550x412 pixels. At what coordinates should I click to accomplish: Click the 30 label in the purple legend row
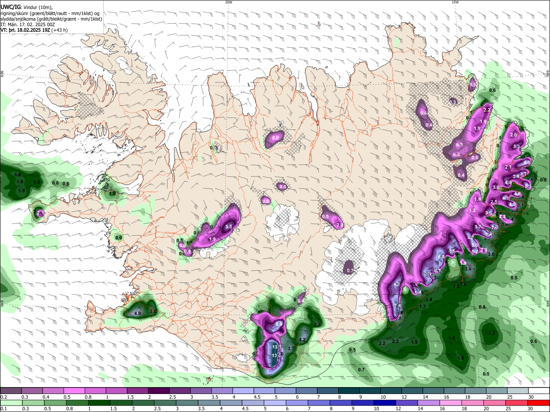pos(531,397)
